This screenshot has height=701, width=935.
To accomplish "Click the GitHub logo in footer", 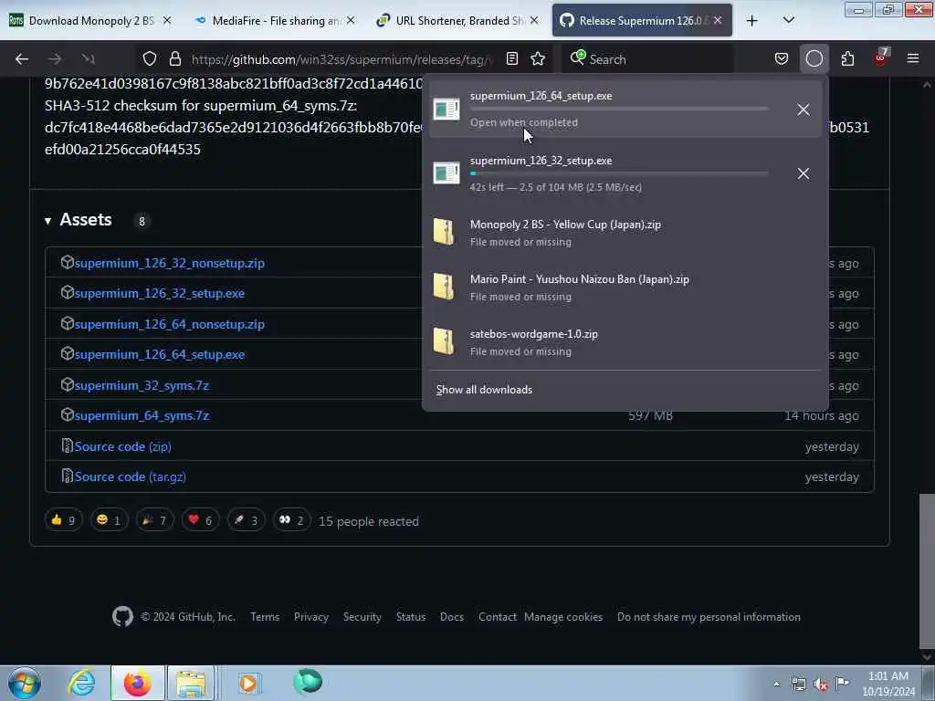I will pos(123,616).
